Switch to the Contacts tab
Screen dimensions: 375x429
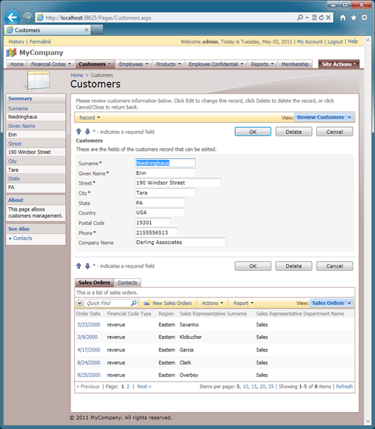(127, 282)
